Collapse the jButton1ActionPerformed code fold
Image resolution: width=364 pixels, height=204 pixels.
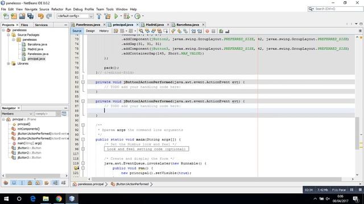83,101
